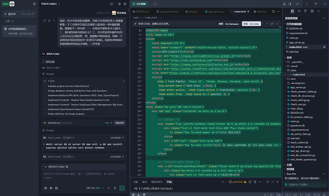Click the settings gear icon in chat header
329x196 pixels.
pos(119,4)
